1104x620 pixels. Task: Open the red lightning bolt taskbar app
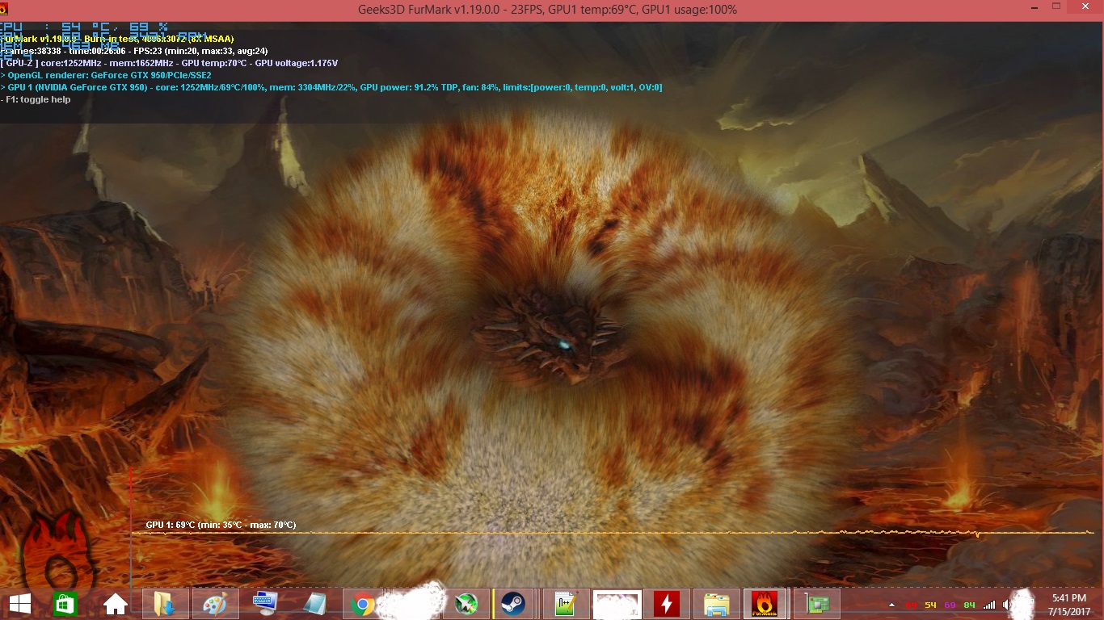point(667,604)
